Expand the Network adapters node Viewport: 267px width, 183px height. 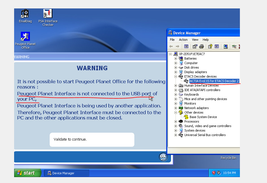pos(176,108)
